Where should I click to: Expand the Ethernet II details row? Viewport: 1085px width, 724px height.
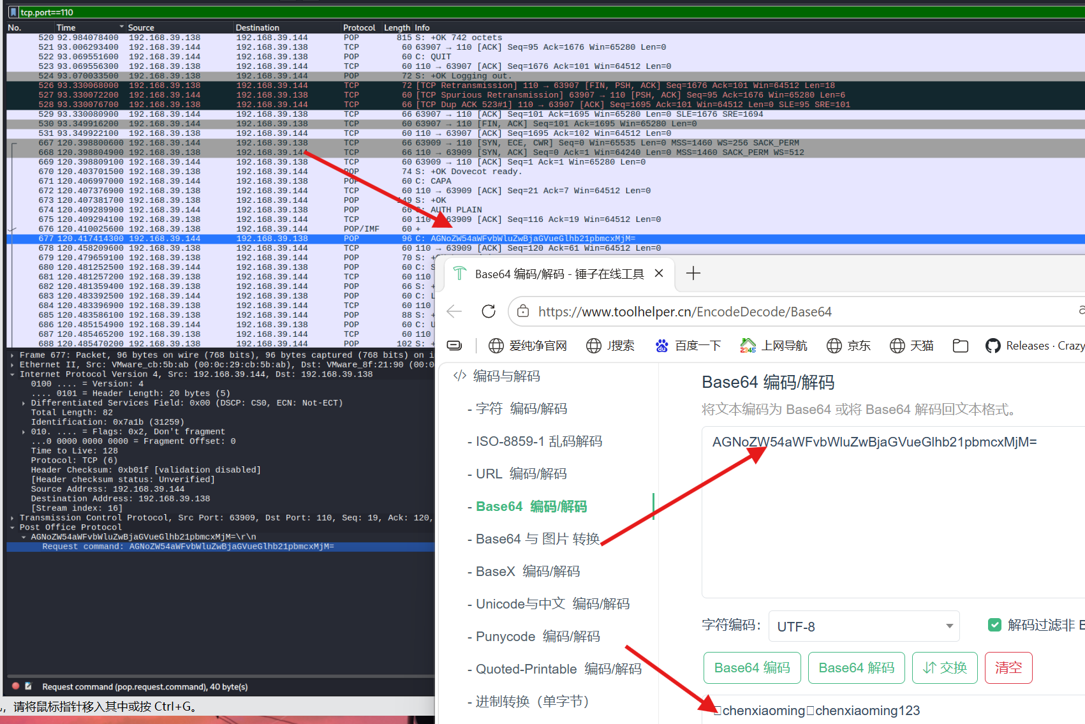(13, 365)
